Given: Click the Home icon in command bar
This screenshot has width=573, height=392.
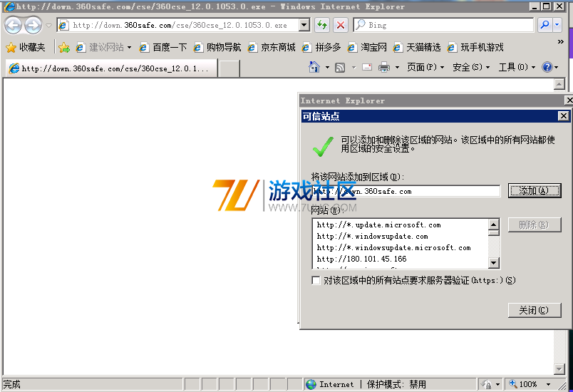Looking at the screenshot, I should pos(314,67).
